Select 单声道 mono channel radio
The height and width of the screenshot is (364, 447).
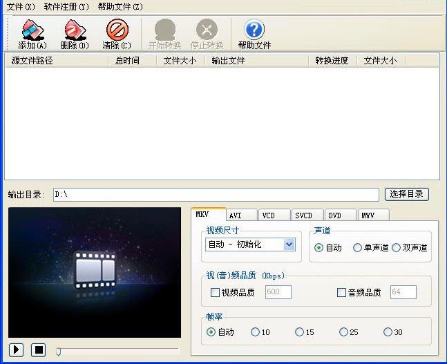coord(357,248)
